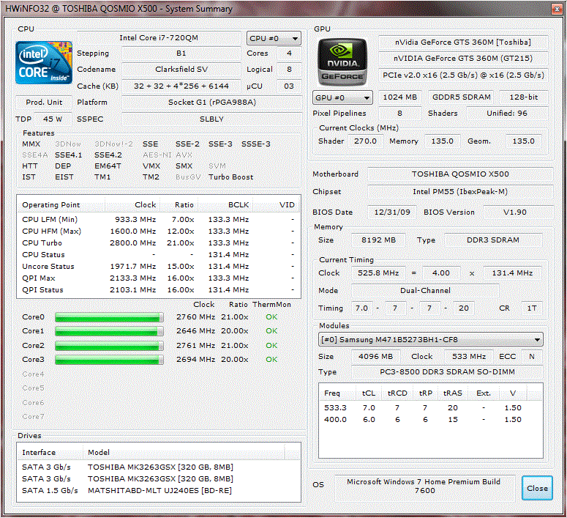The height and width of the screenshot is (518, 567).
Task: Select the QPI Max row
Action: [157, 278]
